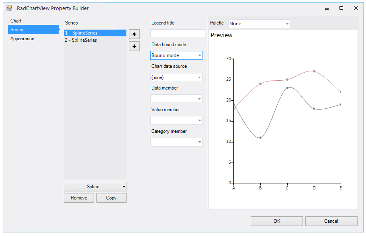Remove the selected spline series
Image resolution: width=366 pixels, height=236 pixels.
[x=79, y=197]
